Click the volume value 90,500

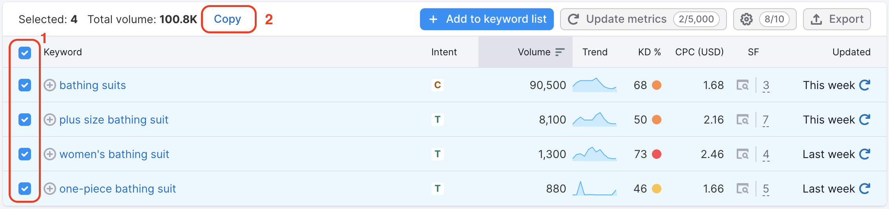[548, 85]
